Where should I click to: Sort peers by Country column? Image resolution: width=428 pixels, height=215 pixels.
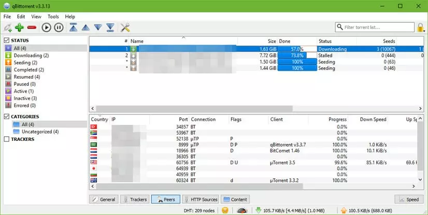point(99,119)
